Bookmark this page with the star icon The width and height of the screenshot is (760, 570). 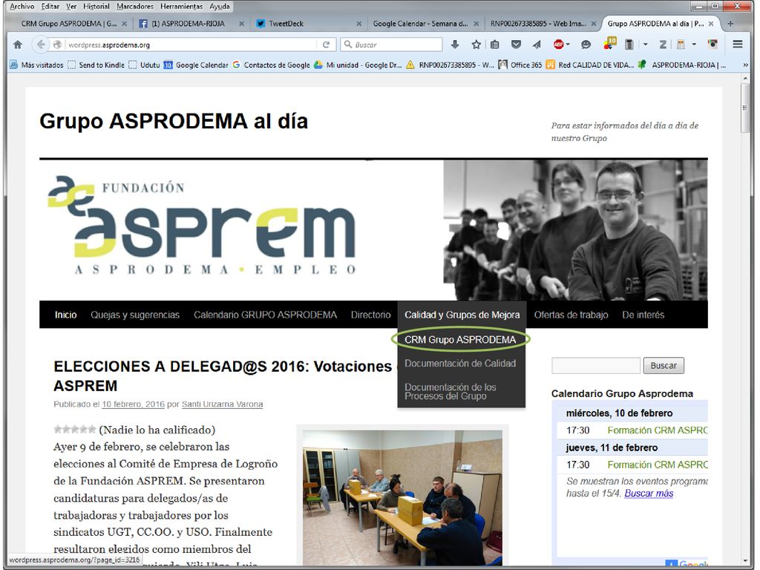point(476,45)
